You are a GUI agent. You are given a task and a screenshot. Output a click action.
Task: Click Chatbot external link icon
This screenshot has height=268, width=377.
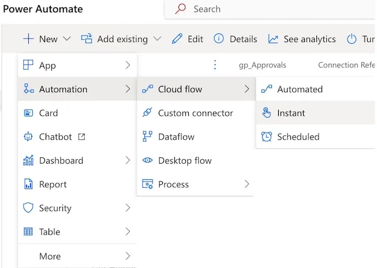pyautogui.click(x=82, y=137)
